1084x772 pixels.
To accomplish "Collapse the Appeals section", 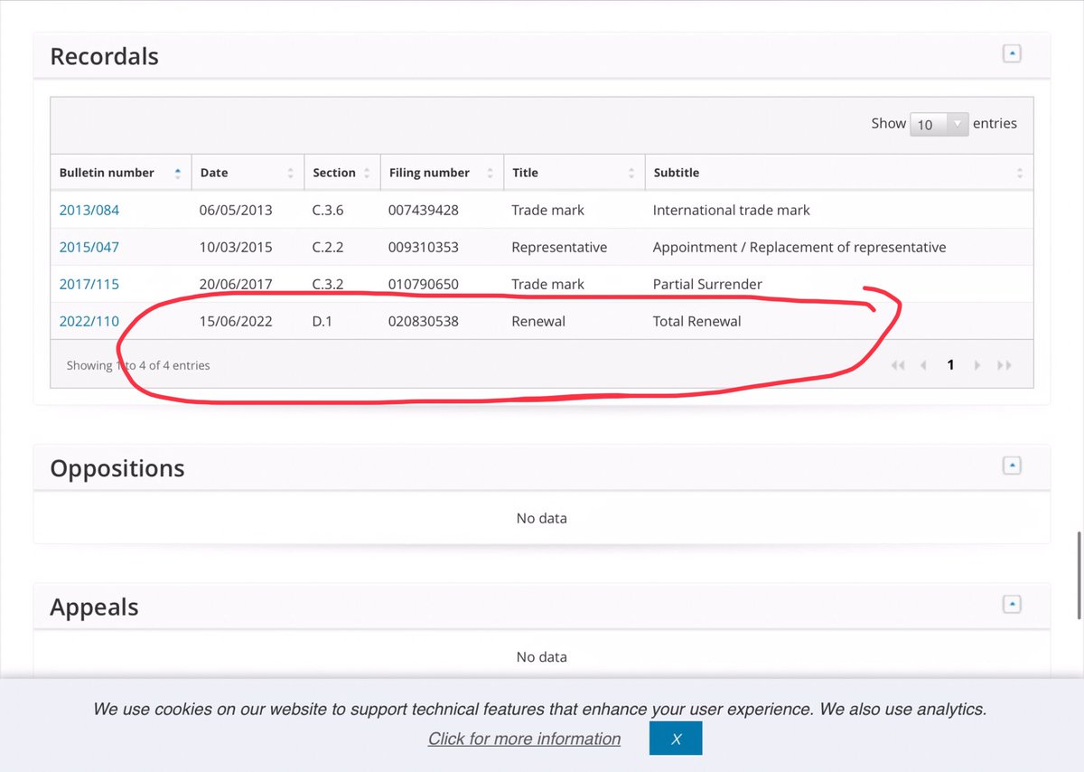I will [1012, 604].
